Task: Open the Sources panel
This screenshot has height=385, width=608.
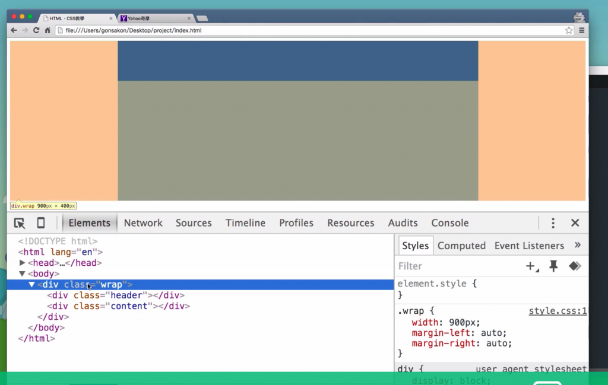Action: click(194, 222)
